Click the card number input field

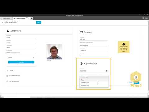pos(94,51)
